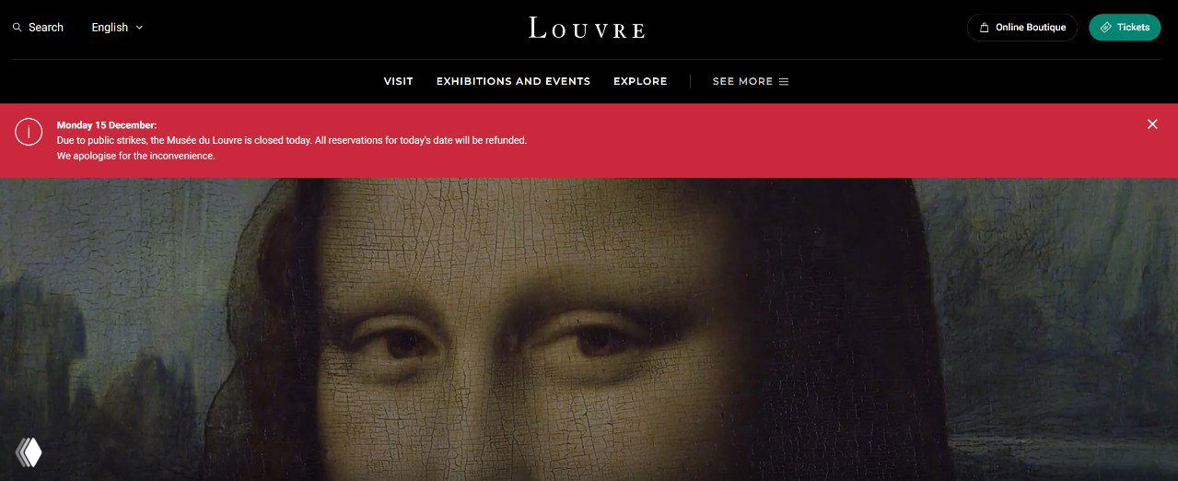Click the Monday 15 December alert heading
Viewport: 1178px width, 481px height.
(x=107, y=124)
